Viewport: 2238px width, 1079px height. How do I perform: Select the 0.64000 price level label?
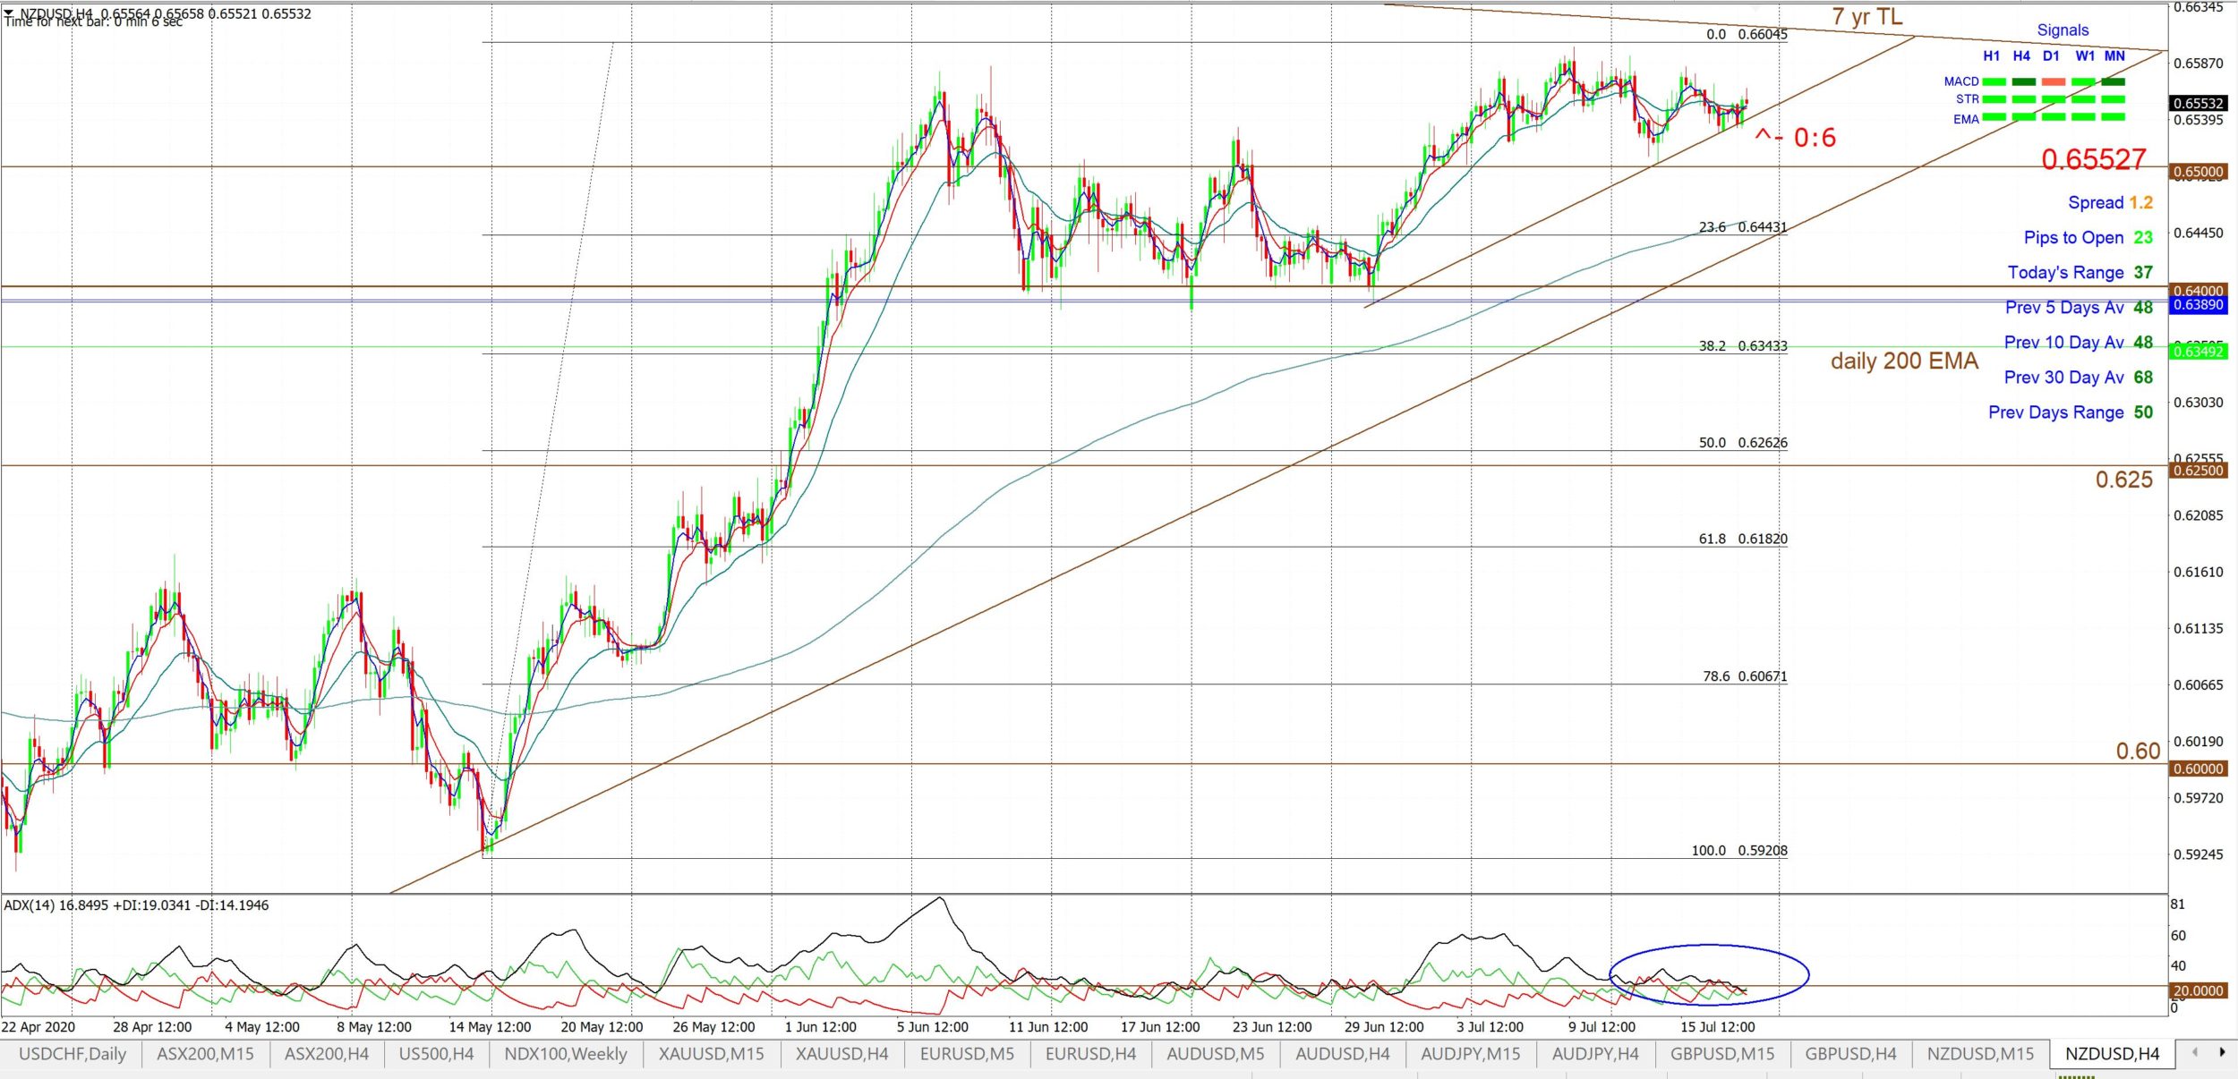click(x=2199, y=291)
